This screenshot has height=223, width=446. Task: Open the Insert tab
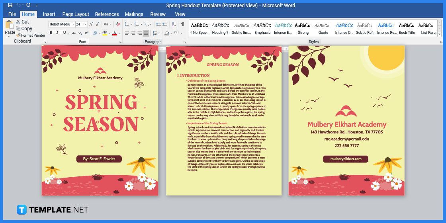click(x=49, y=14)
